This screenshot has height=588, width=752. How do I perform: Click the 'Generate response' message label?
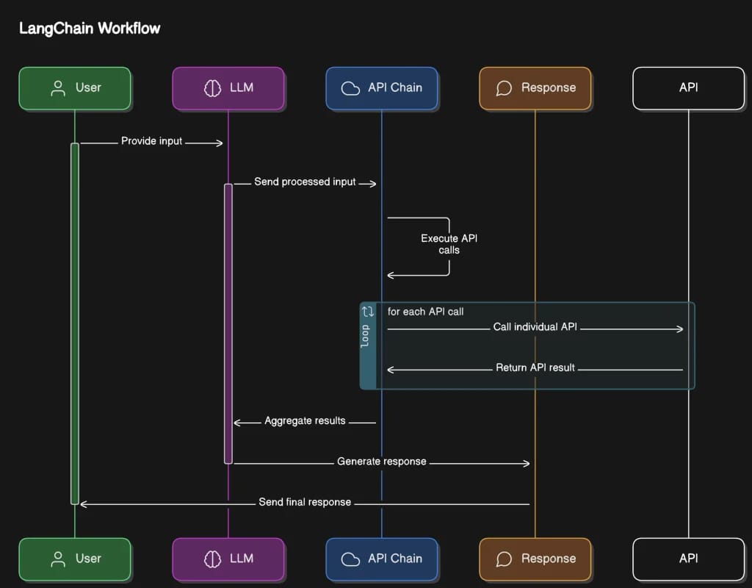[x=382, y=462]
